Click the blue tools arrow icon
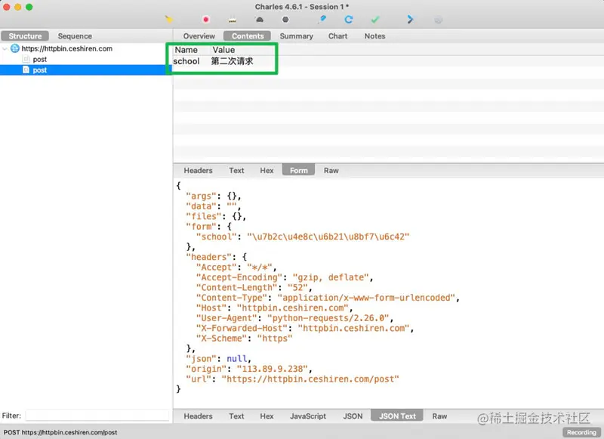 point(410,20)
